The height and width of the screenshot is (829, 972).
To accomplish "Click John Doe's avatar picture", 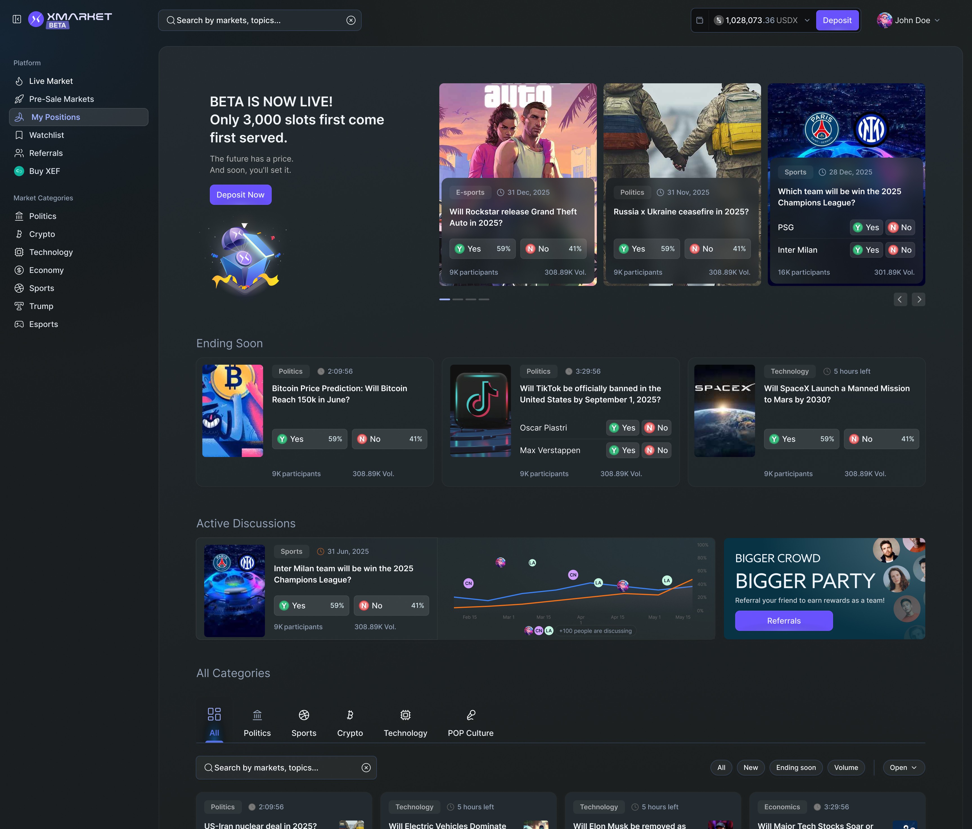I will pos(884,20).
